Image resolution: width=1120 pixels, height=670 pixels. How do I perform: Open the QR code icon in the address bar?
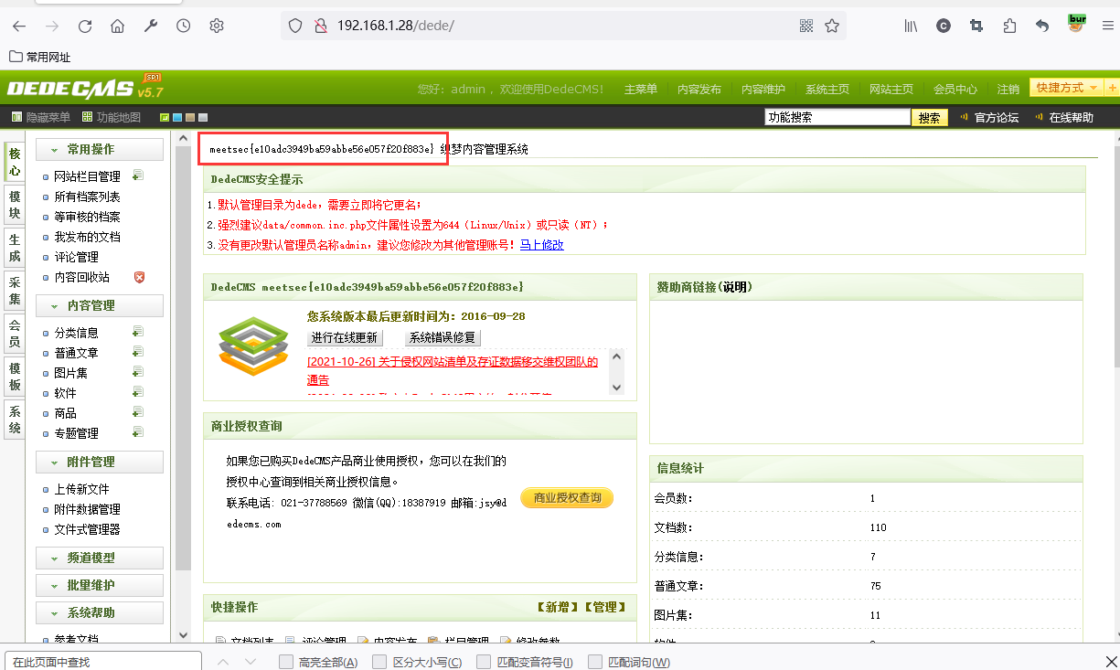coord(806,26)
